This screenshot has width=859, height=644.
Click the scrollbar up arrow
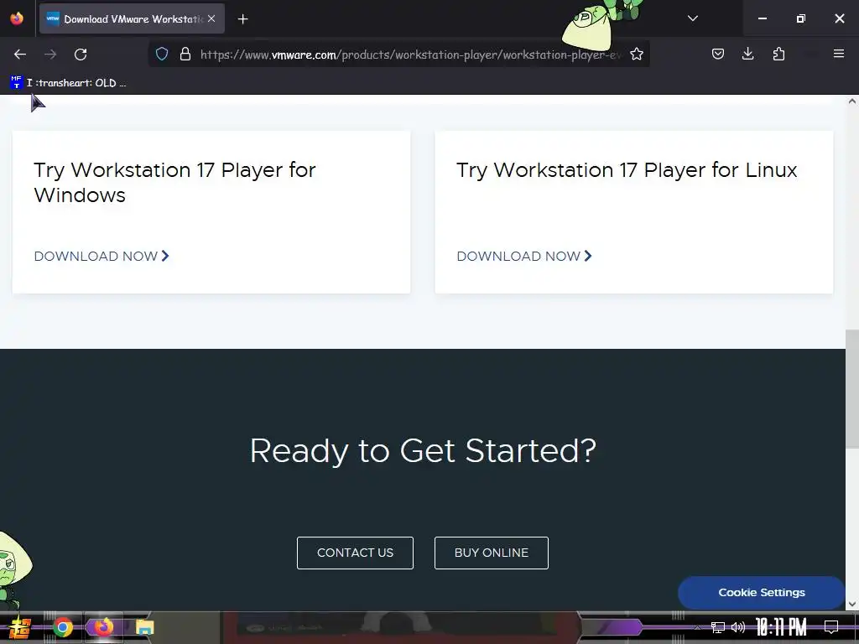(852, 101)
